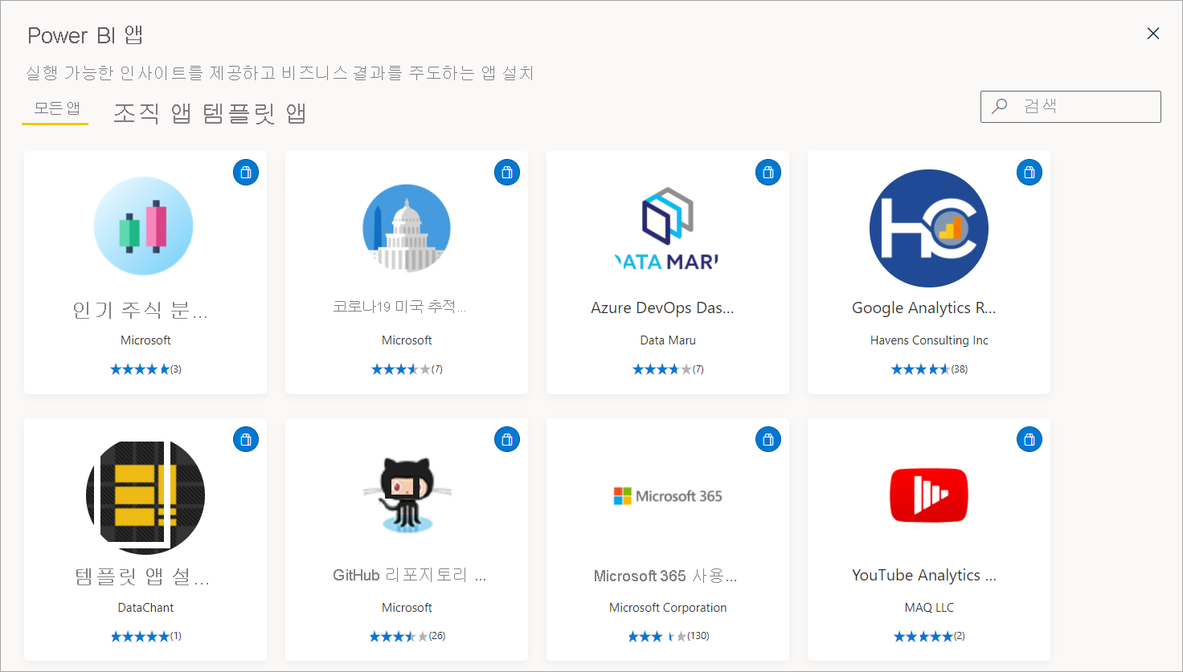Click the DataChant publisher name
Image resolution: width=1183 pixels, height=672 pixels.
point(145,608)
